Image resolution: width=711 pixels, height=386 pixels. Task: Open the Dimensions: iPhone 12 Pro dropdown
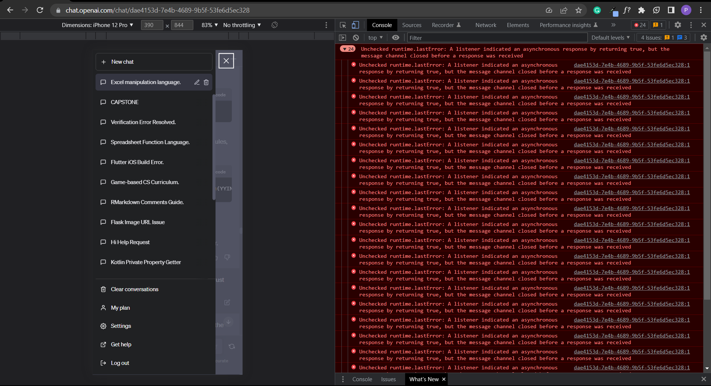click(x=97, y=25)
